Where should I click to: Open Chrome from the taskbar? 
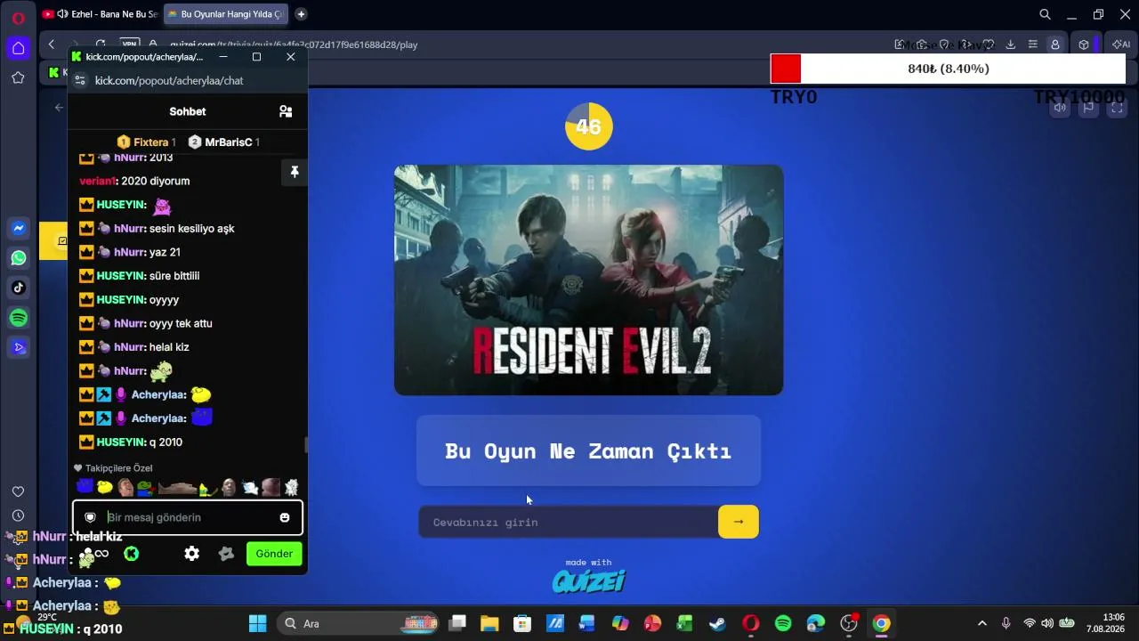(x=881, y=623)
